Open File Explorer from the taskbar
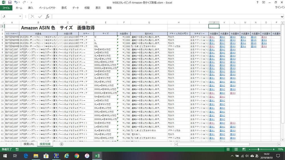285x160 pixels. pyautogui.click(x=36, y=156)
